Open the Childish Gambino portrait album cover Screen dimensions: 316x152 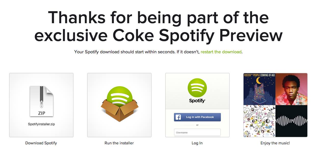click(x=292, y=89)
